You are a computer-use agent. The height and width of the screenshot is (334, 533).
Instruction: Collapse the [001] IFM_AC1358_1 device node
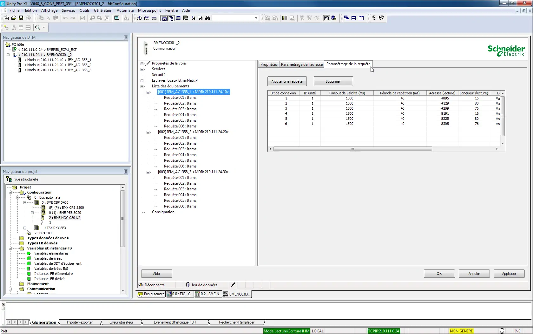pos(148,92)
